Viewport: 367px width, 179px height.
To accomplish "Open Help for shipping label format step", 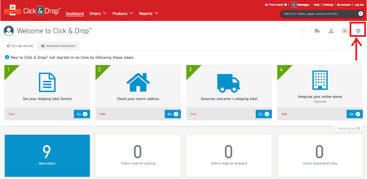I will [12, 114].
